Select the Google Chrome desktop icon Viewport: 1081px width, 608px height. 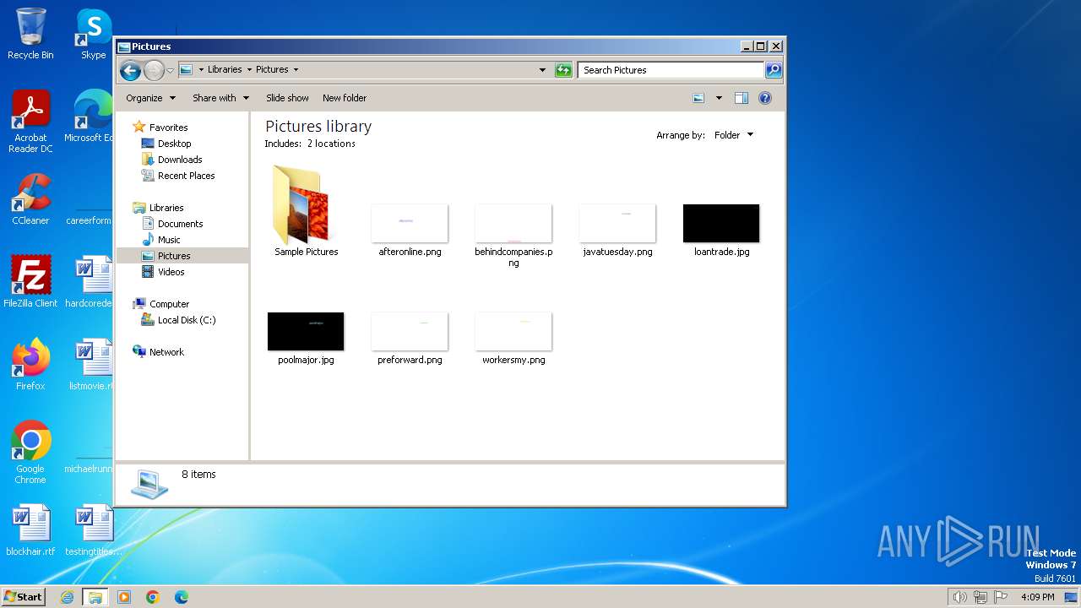click(x=30, y=452)
